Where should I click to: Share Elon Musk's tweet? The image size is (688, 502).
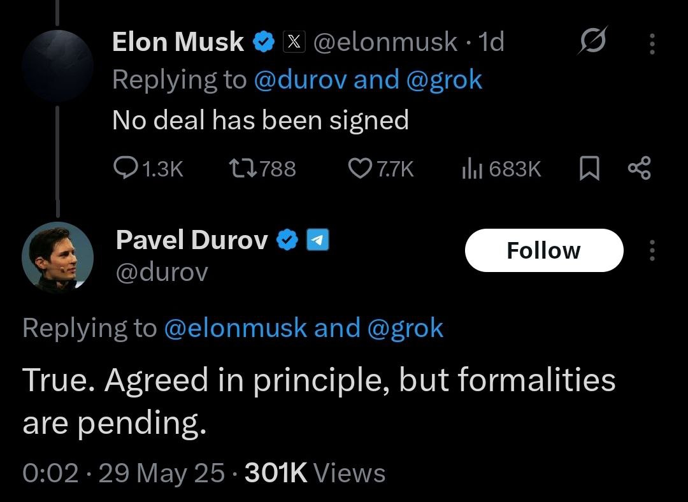tap(639, 168)
